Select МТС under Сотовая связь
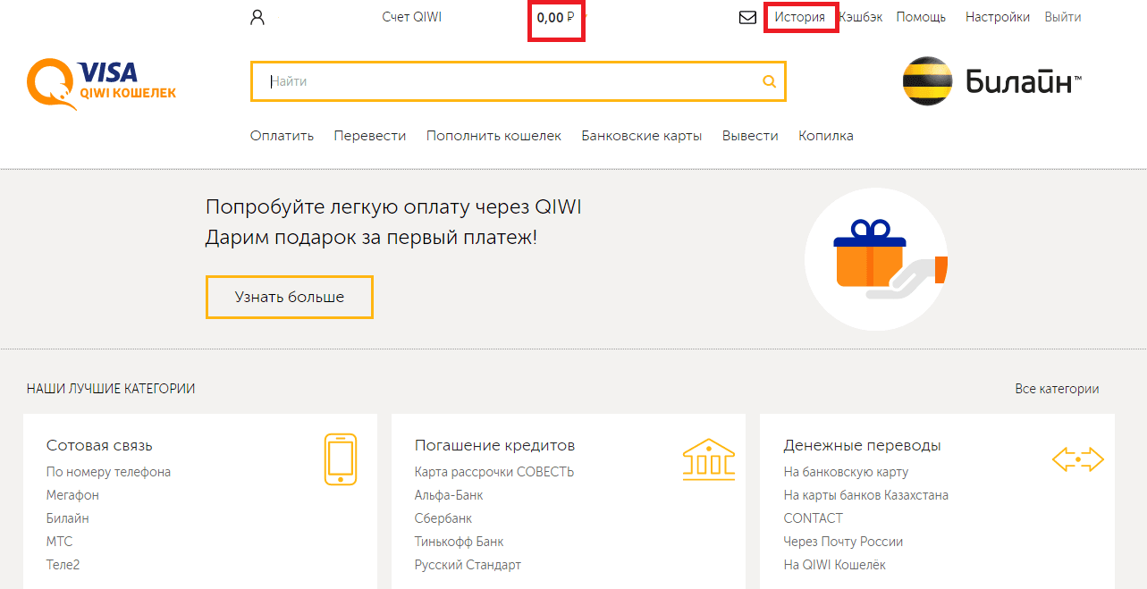1147x589 pixels. [x=60, y=542]
